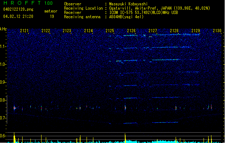The image size is (225, 143).
Task: Click the A504HB(yagi 4el) antenna text
Action: point(126,17)
